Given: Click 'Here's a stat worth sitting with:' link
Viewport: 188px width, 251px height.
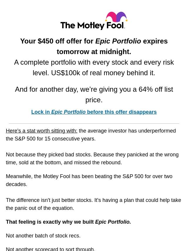Looking at the screenshot, I should coord(41,131).
